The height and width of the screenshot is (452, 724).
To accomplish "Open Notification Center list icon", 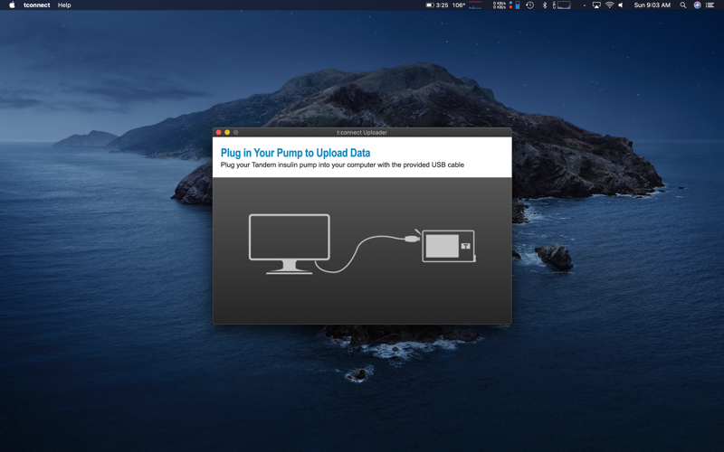I will (x=710, y=5).
